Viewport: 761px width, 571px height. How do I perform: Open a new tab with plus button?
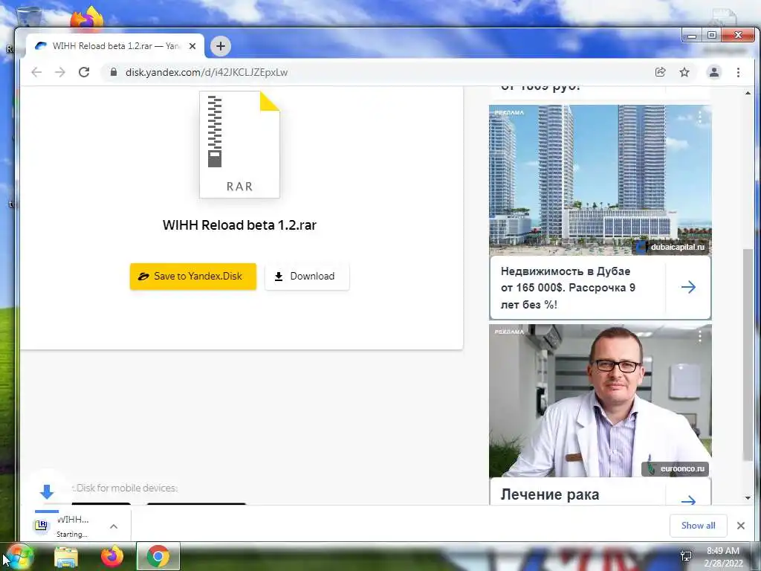220,46
